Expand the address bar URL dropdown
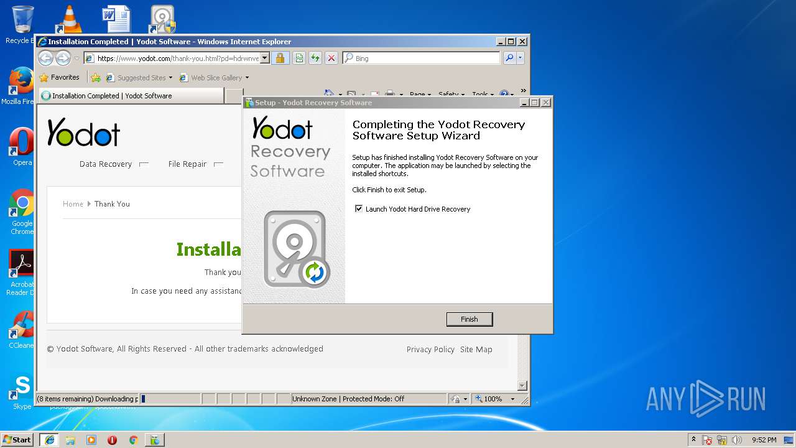This screenshot has width=796, height=448. (x=265, y=58)
